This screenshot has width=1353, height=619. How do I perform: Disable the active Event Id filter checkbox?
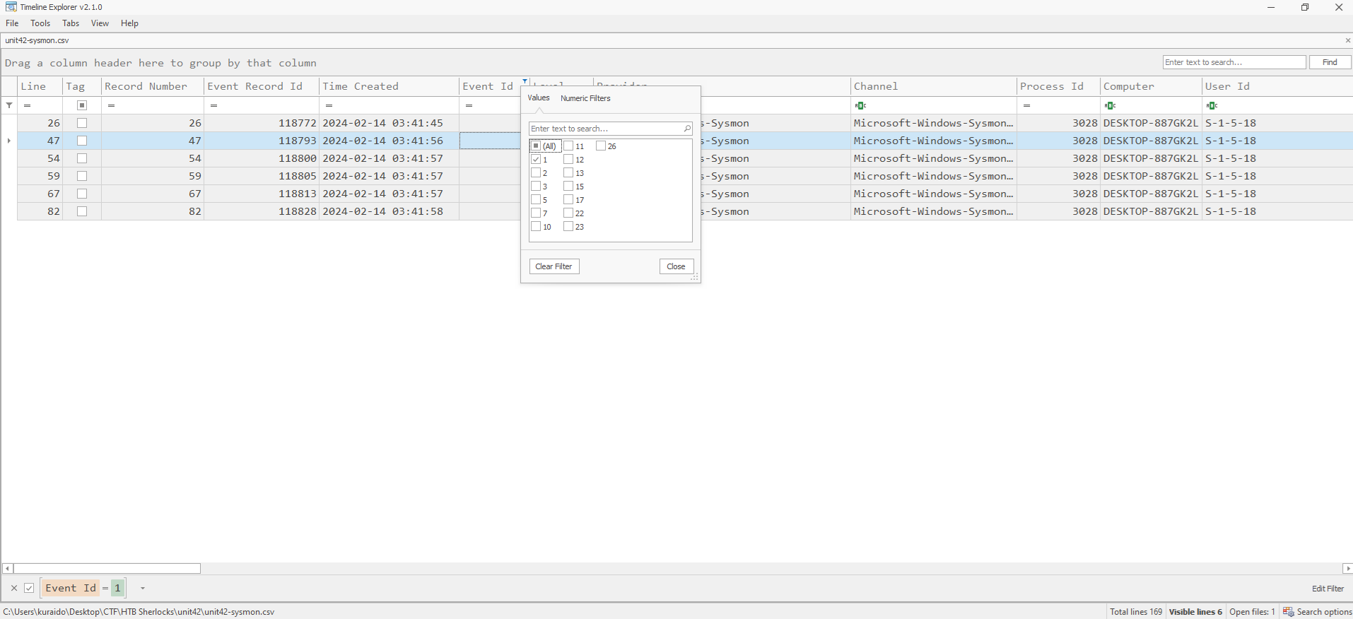coord(29,588)
